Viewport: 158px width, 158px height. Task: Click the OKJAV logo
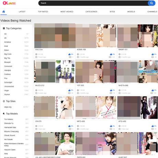click(9, 3)
